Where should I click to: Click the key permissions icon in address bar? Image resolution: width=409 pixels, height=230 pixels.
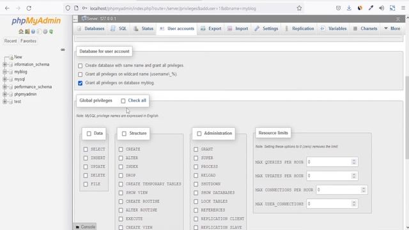84,8
